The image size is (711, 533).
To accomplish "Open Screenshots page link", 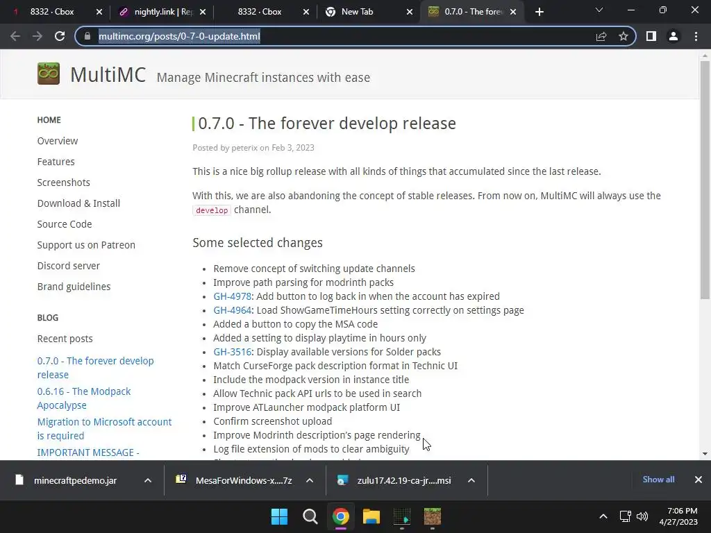I will pyautogui.click(x=63, y=183).
